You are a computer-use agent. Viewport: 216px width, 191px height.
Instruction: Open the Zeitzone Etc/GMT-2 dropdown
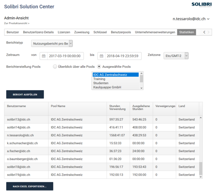[176, 56]
